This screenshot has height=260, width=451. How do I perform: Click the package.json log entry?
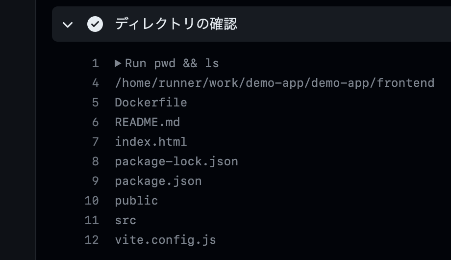click(x=158, y=181)
